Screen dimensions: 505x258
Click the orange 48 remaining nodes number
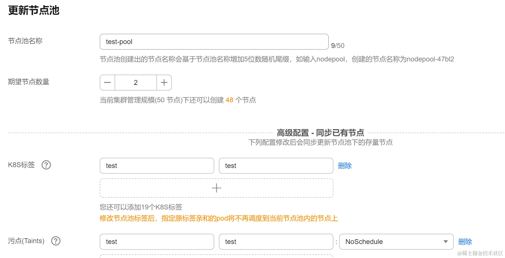click(x=229, y=100)
